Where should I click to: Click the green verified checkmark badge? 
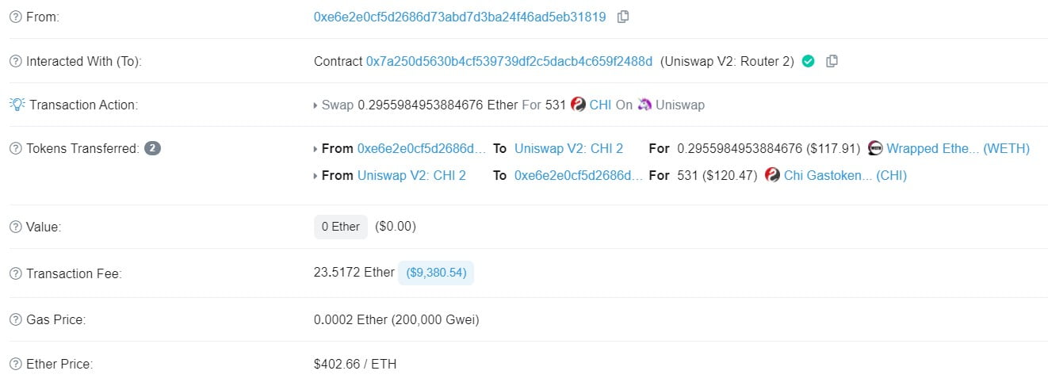(808, 61)
